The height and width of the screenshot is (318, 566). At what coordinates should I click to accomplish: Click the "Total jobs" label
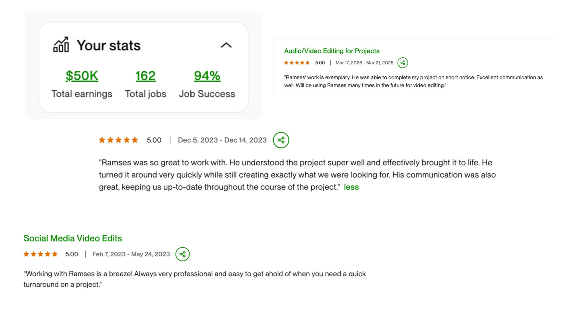click(145, 94)
